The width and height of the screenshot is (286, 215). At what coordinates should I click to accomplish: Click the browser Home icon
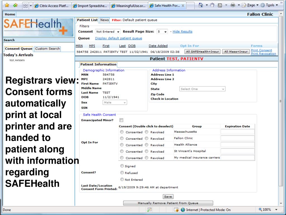201,5
